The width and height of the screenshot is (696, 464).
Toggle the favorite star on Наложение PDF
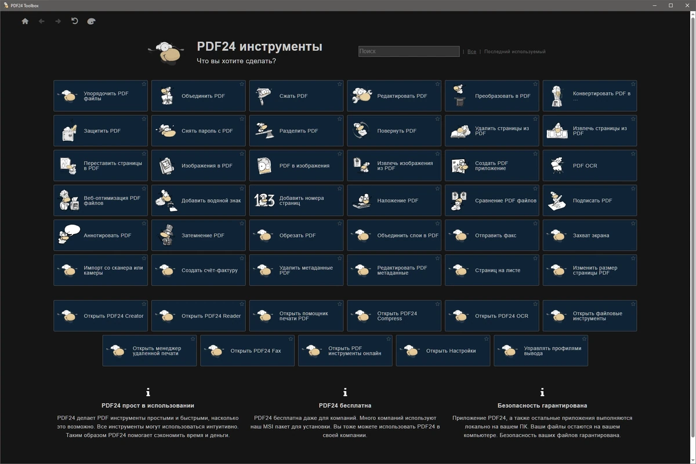[438, 188]
